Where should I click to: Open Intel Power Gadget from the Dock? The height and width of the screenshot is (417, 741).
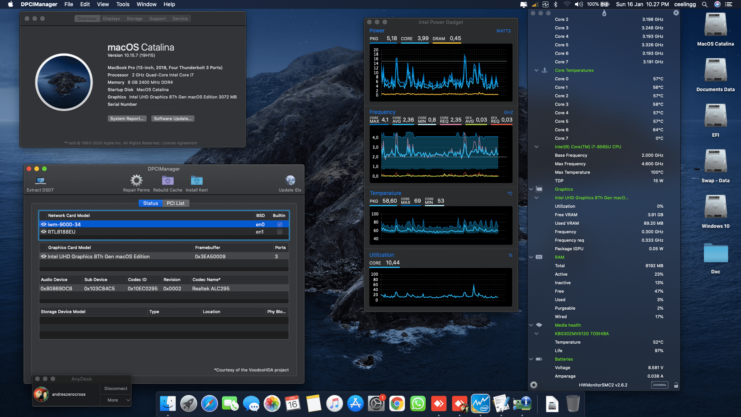pos(480,404)
